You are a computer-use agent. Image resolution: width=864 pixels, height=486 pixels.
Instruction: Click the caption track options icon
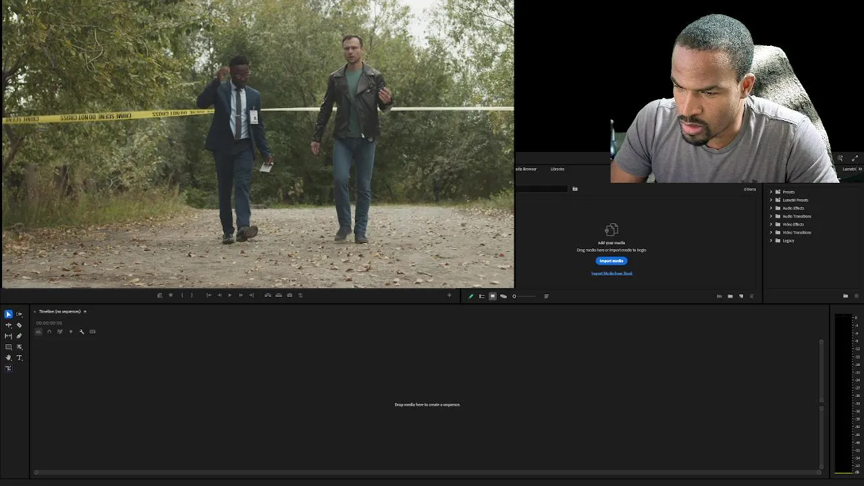click(x=92, y=331)
